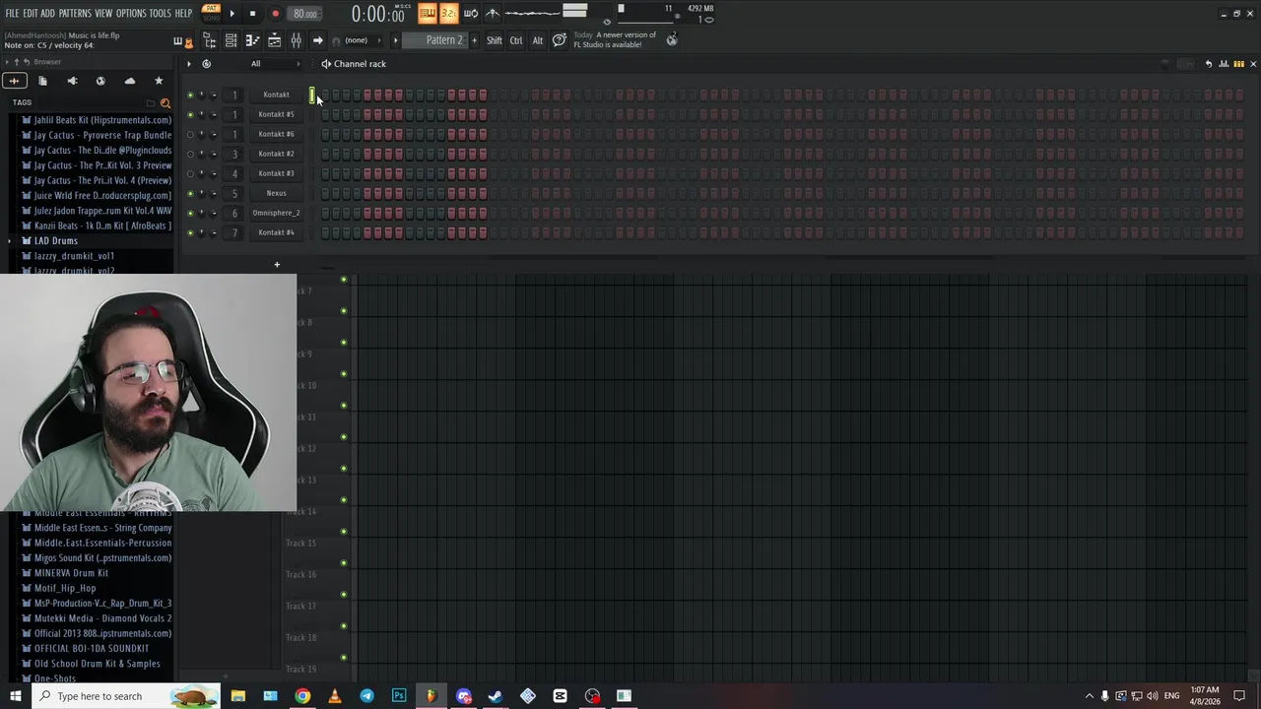Mute the Kontakt #5 channel
This screenshot has height=709, width=1261.
[x=190, y=114]
